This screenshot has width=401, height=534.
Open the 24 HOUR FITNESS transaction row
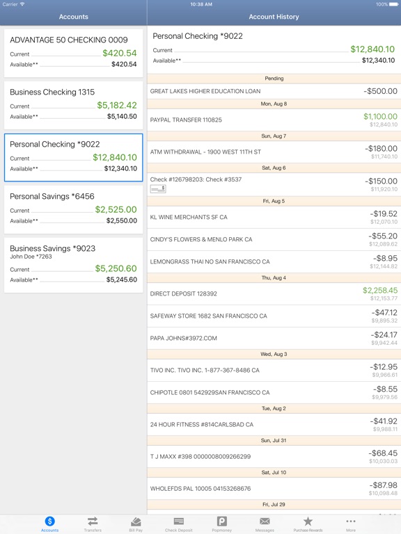(274, 424)
